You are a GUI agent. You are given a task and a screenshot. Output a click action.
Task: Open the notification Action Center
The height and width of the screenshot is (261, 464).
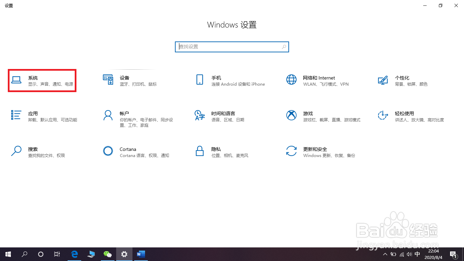click(453, 254)
